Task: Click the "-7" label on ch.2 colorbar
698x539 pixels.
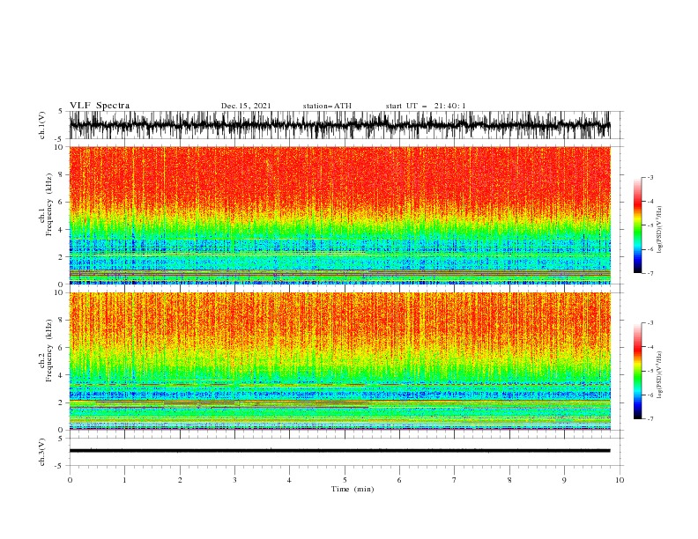Action: click(x=650, y=418)
